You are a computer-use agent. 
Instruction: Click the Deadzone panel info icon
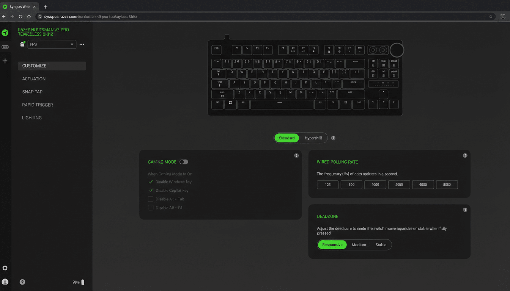465,209
